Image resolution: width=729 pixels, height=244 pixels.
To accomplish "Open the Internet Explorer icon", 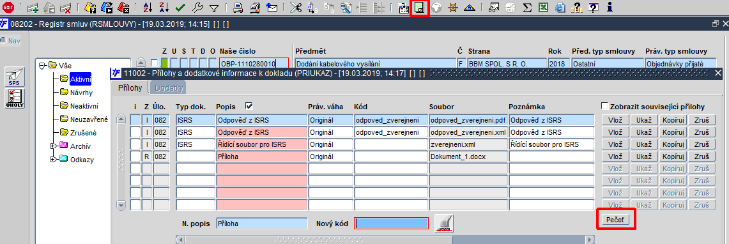I will point(560,8).
